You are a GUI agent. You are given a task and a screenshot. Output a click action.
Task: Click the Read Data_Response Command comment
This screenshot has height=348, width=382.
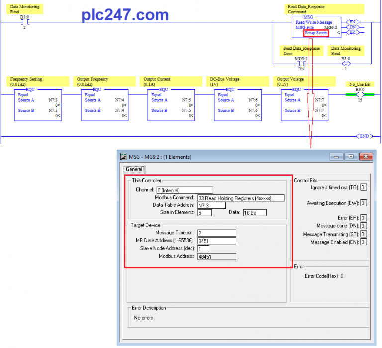click(x=324, y=9)
